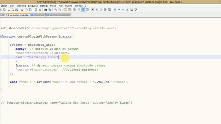Image resolution: width=221 pixels, height=124 pixels.
Task: Switch to the second file tab
Action: click(x=38, y=15)
